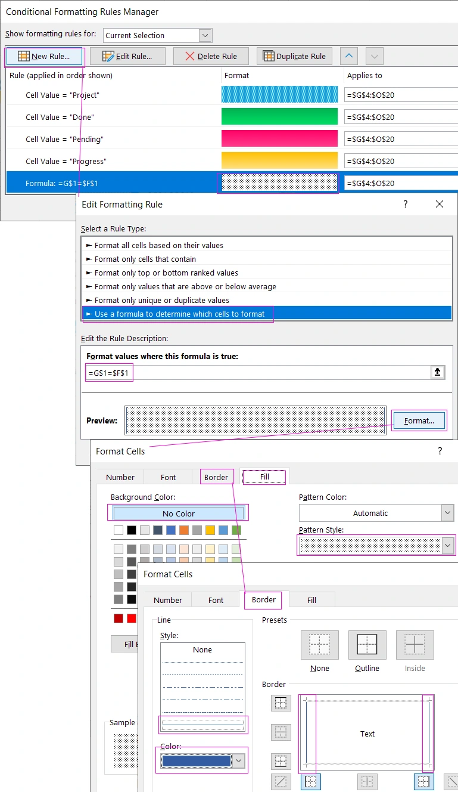The width and height of the screenshot is (458, 792).
Task: Select 'Format only cells that contain' rule type
Action: tap(145, 259)
